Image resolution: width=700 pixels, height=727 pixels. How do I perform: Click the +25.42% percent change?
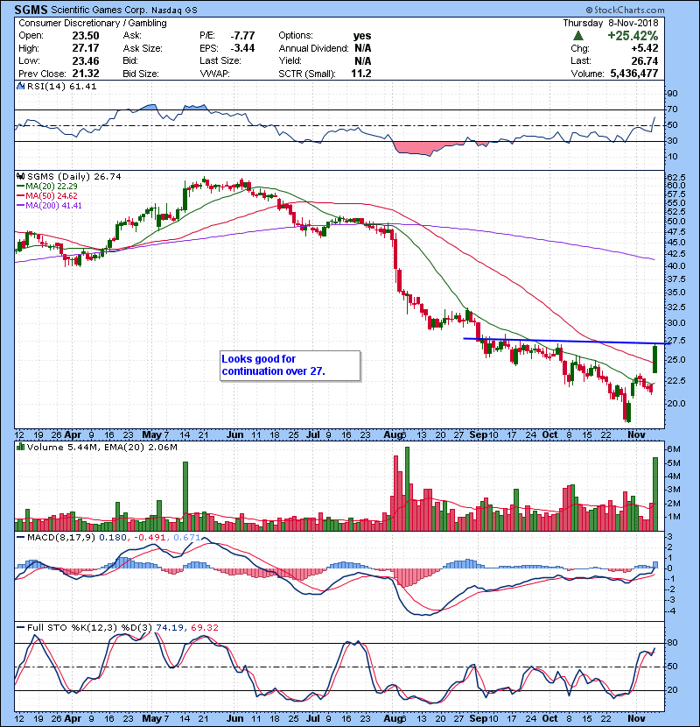point(633,36)
